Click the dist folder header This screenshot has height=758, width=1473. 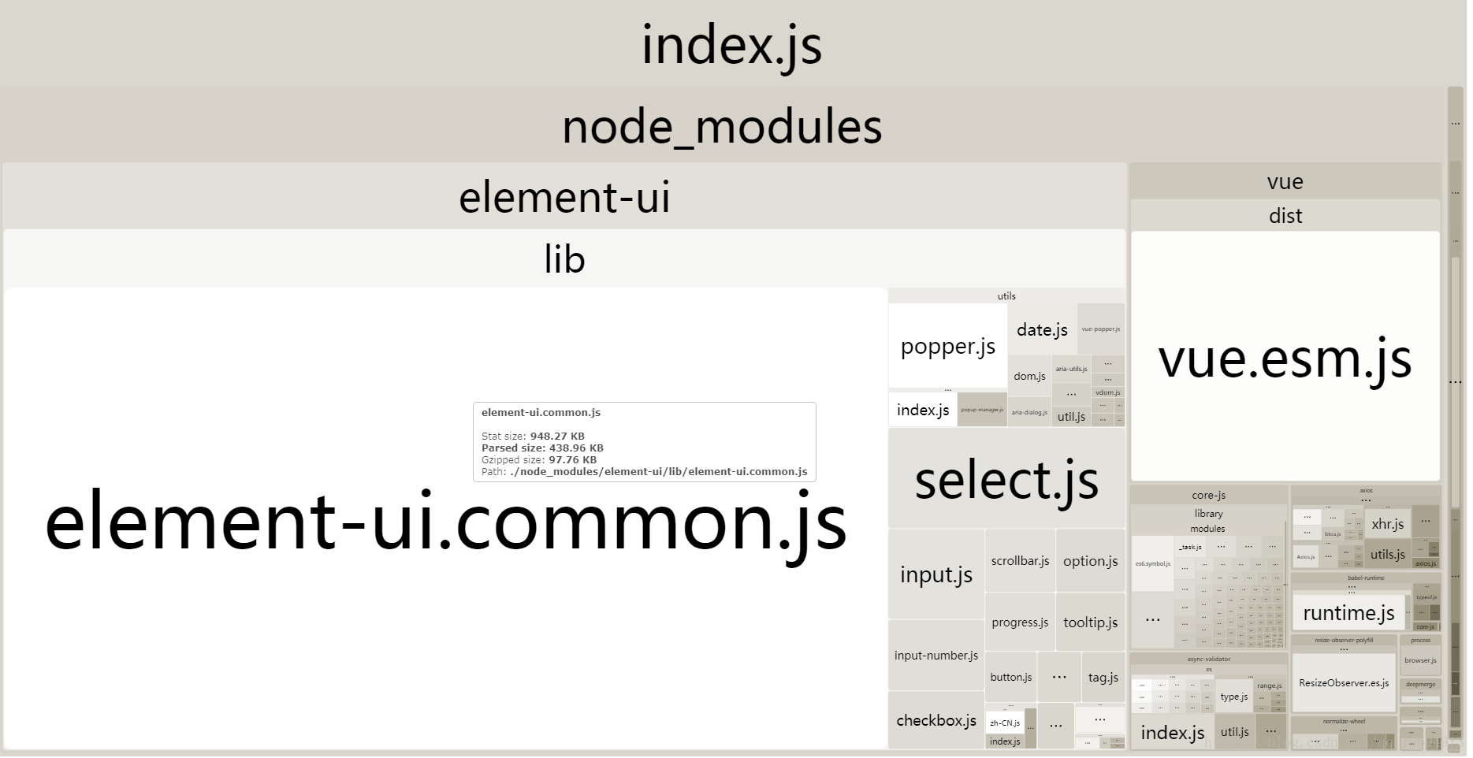[1285, 216]
